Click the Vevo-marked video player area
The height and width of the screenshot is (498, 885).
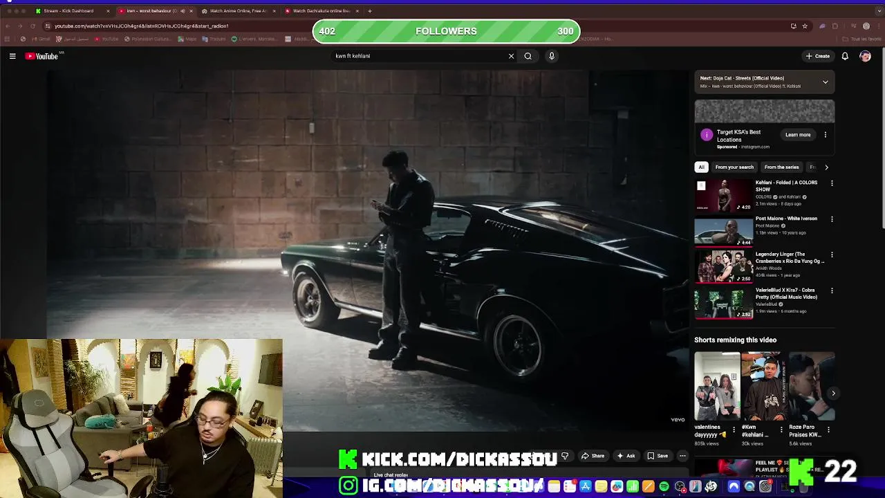367,249
